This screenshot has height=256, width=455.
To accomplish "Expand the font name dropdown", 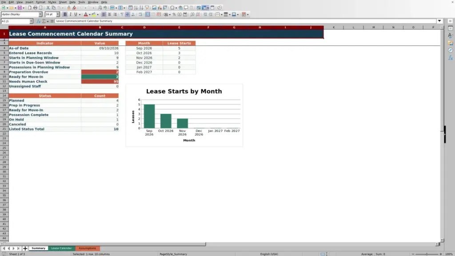I will (40, 14).
